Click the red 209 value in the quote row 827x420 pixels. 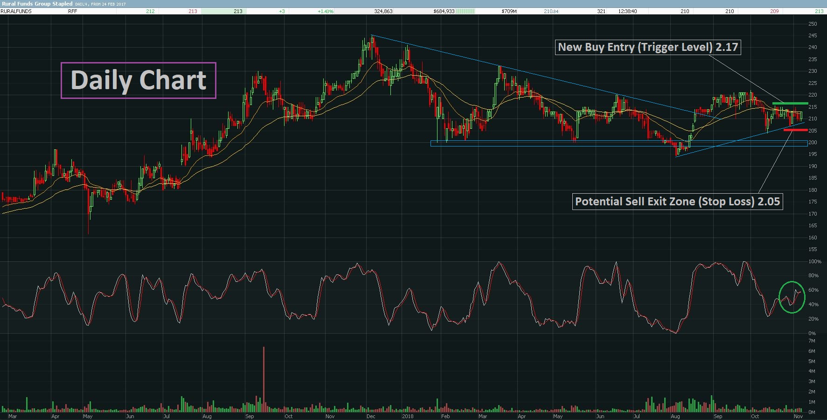tap(774, 11)
